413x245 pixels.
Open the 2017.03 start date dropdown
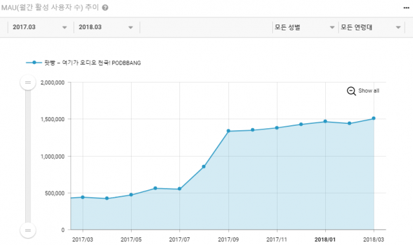point(40,27)
